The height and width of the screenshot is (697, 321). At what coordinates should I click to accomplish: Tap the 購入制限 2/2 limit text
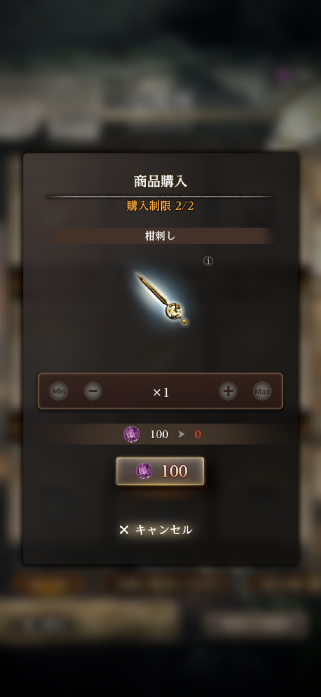pyautogui.click(x=160, y=206)
